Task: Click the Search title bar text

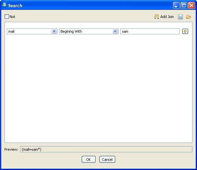Action: click(15, 6)
